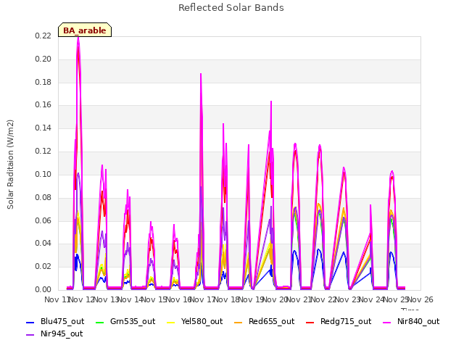Click the 0.20 y-axis tick label

(43, 59)
